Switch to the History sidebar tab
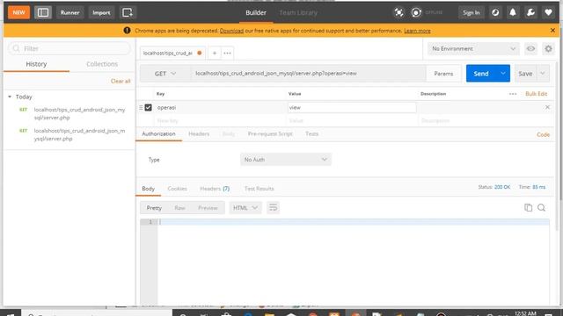Image resolution: width=563 pixels, height=316 pixels. (36, 64)
